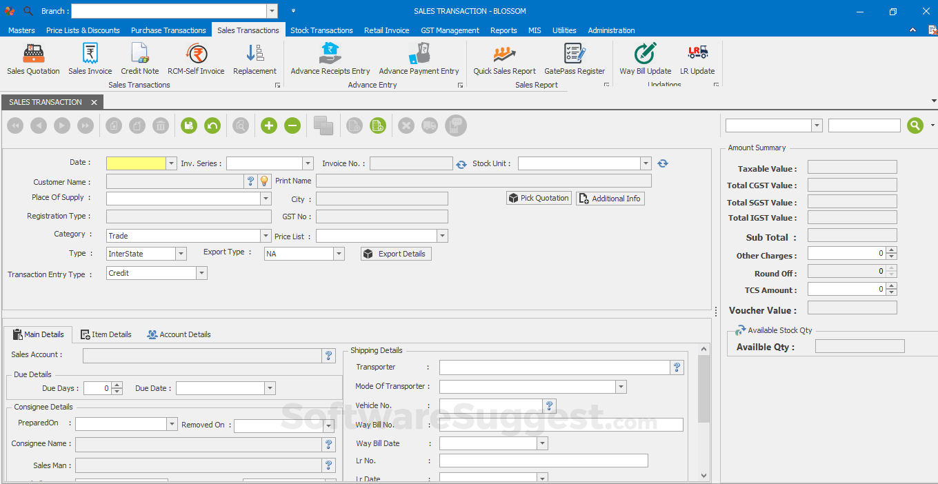
Task: Switch to the Item Details tab
Action: click(106, 334)
